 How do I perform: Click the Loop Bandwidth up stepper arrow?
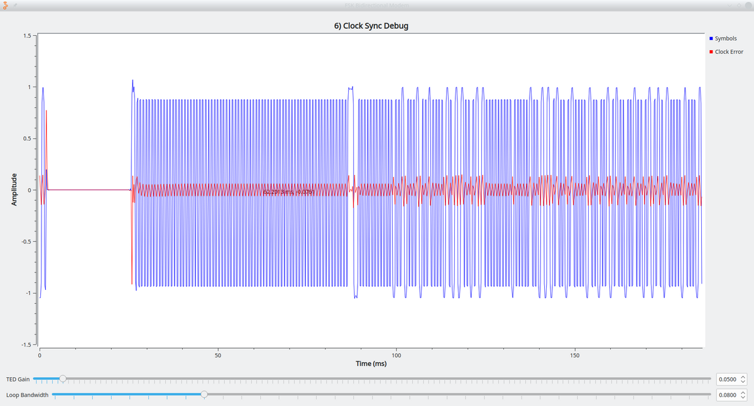click(745, 392)
